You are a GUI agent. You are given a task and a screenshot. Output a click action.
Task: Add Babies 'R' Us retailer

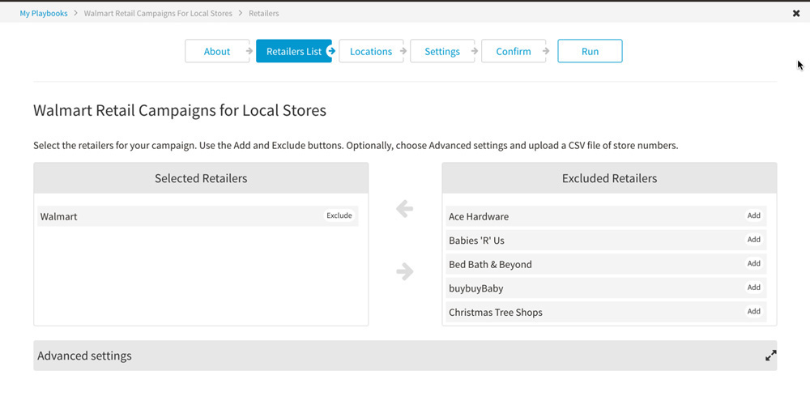point(753,240)
